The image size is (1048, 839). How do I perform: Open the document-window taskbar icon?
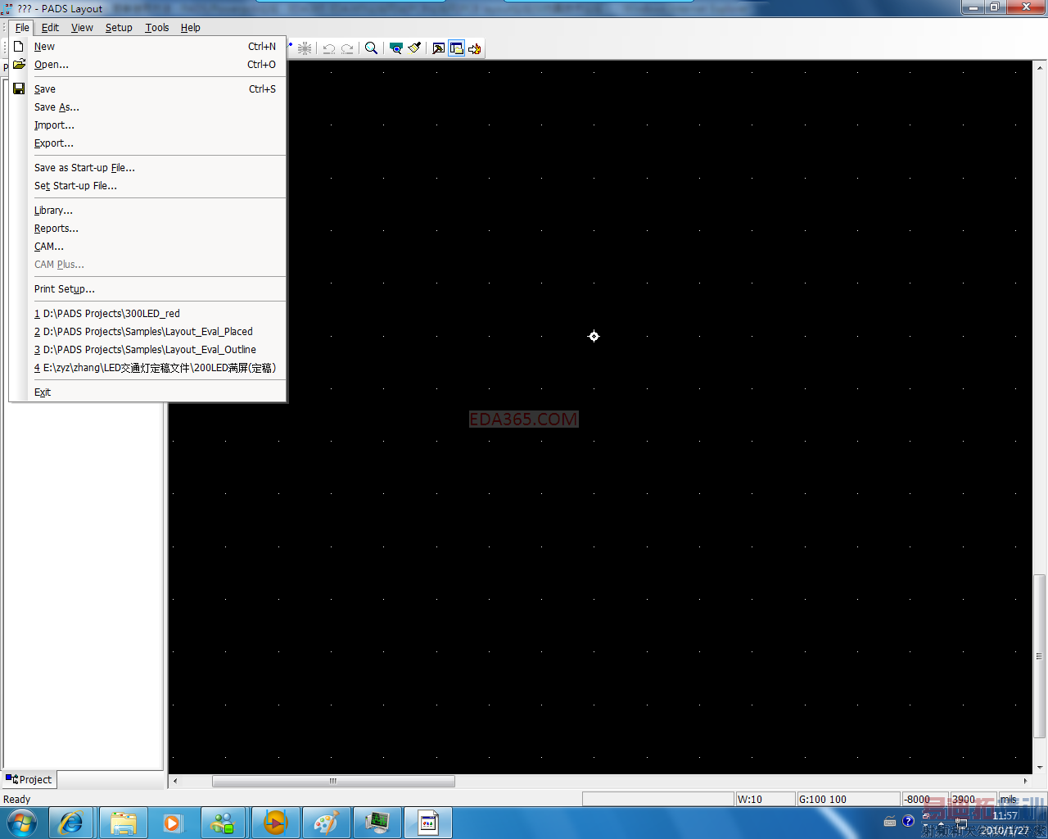[428, 823]
